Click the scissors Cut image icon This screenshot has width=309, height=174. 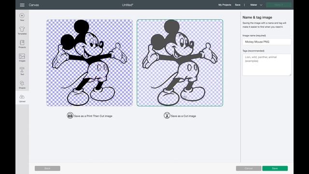coord(167,116)
